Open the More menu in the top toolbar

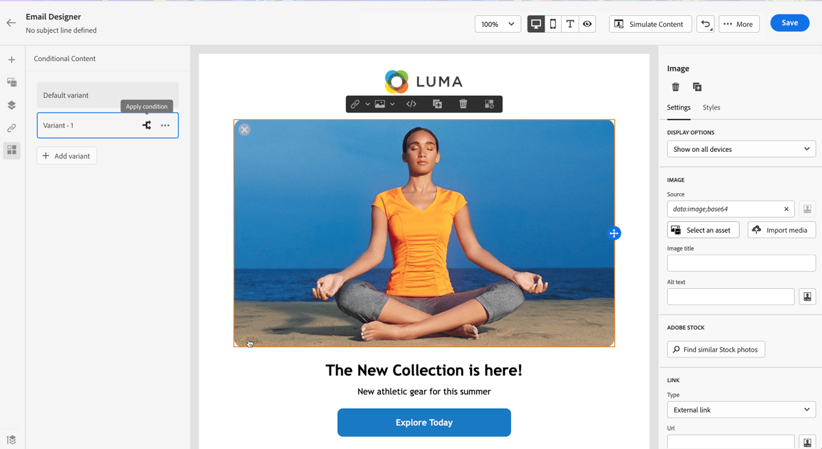[x=738, y=23]
